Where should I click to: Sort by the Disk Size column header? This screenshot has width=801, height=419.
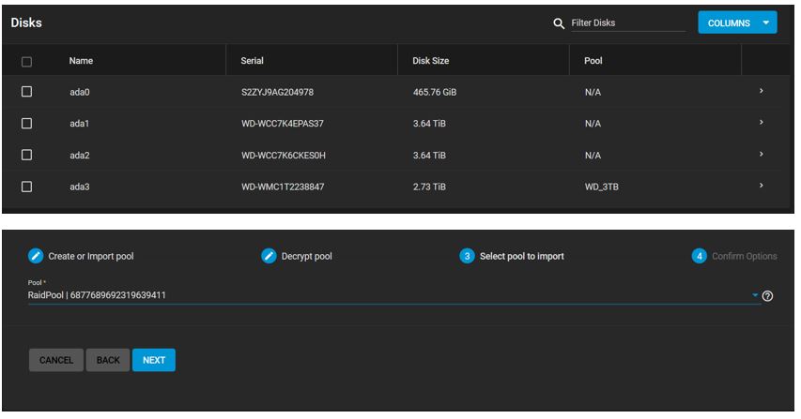(x=431, y=61)
